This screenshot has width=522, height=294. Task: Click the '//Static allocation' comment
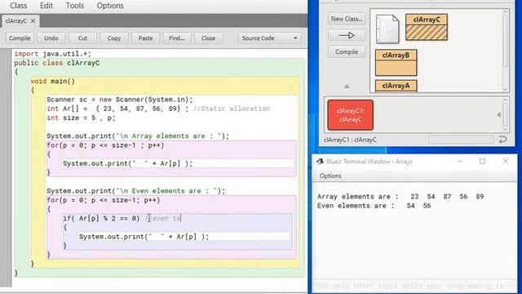(x=232, y=109)
